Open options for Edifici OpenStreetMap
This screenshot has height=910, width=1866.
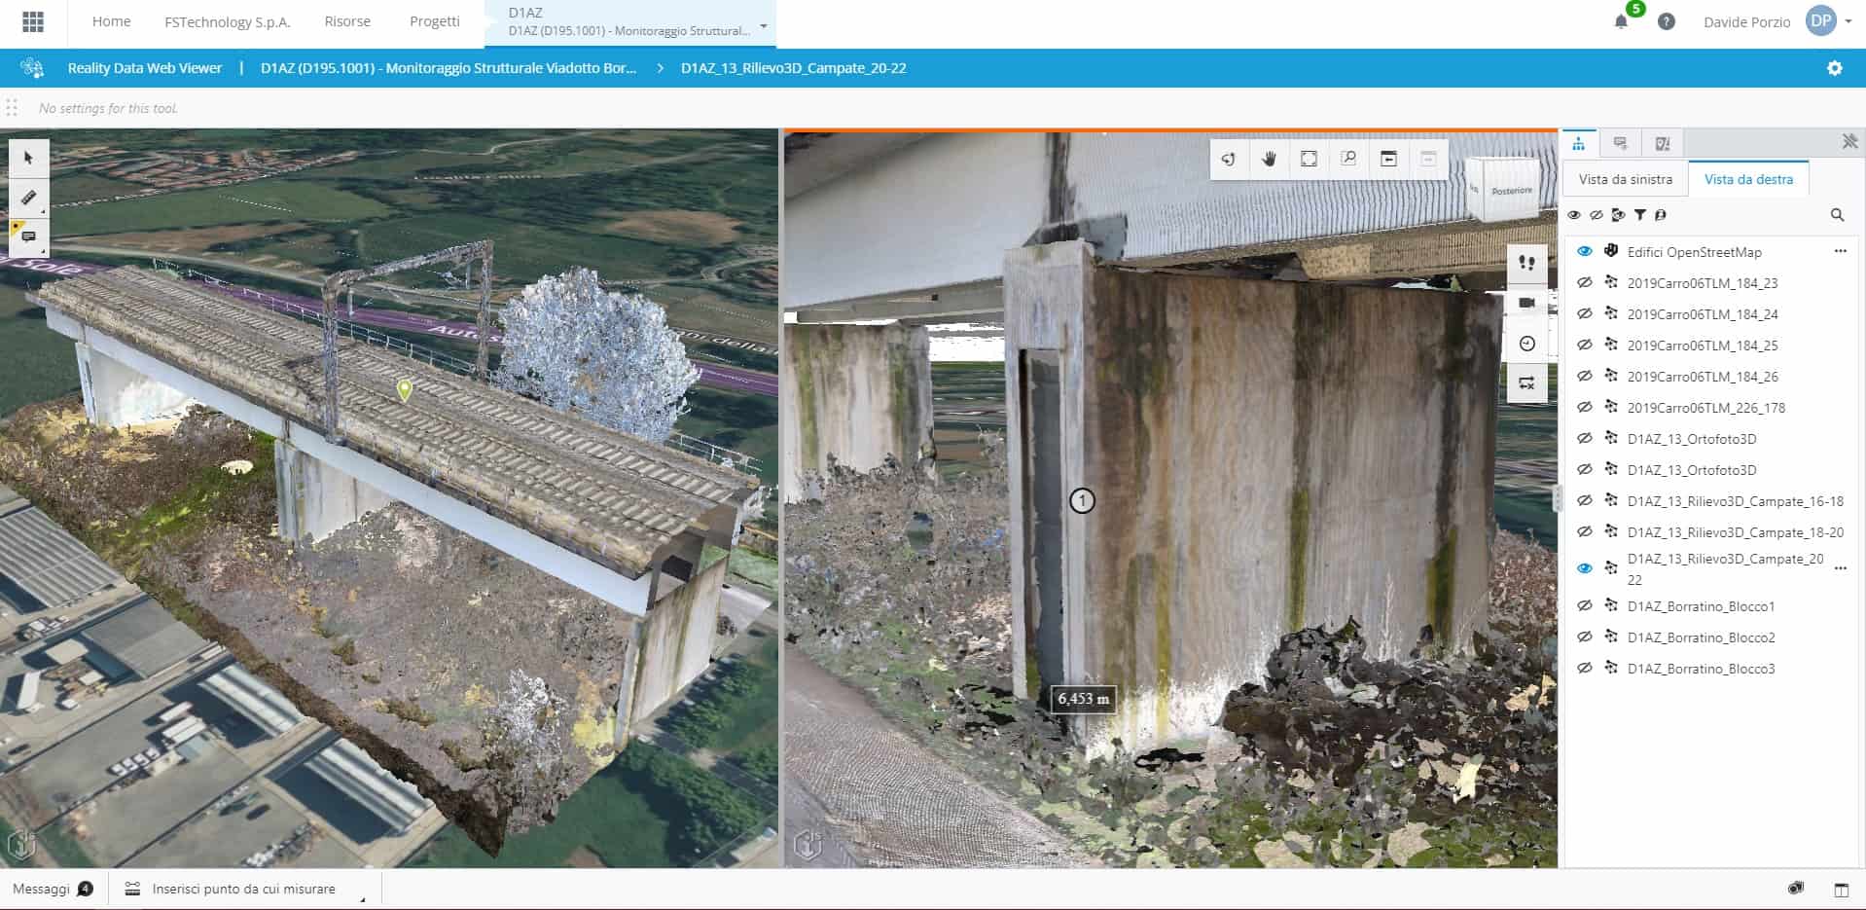[1840, 252]
